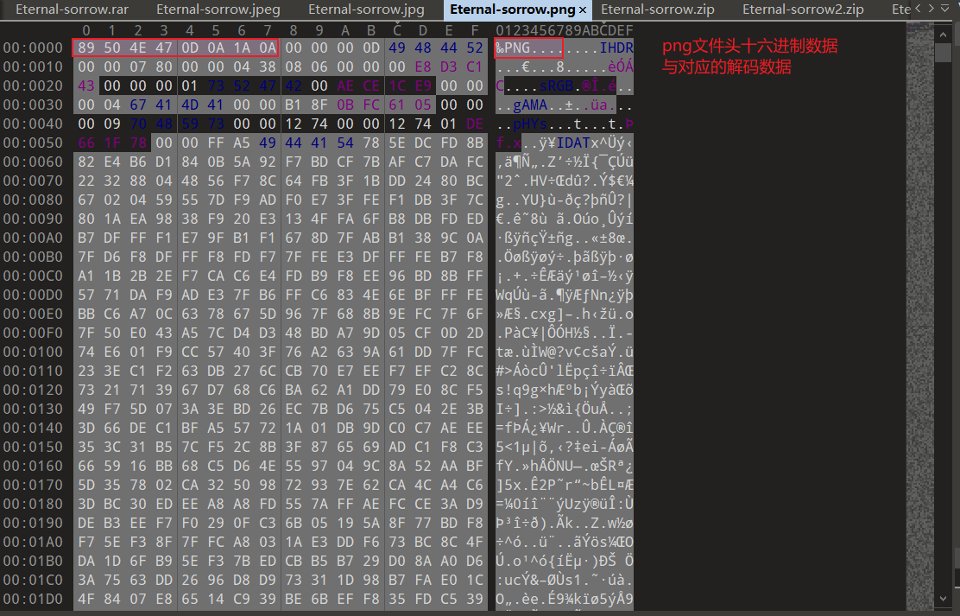Select byte DA starting row 00:01B0
Viewport: 960px width, 616px height.
coord(86,561)
